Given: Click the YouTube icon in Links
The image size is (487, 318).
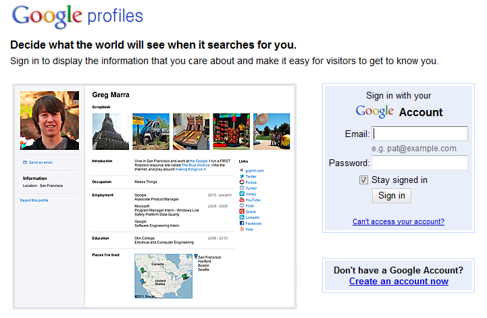Looking at the screenshot, I should 242,200.
